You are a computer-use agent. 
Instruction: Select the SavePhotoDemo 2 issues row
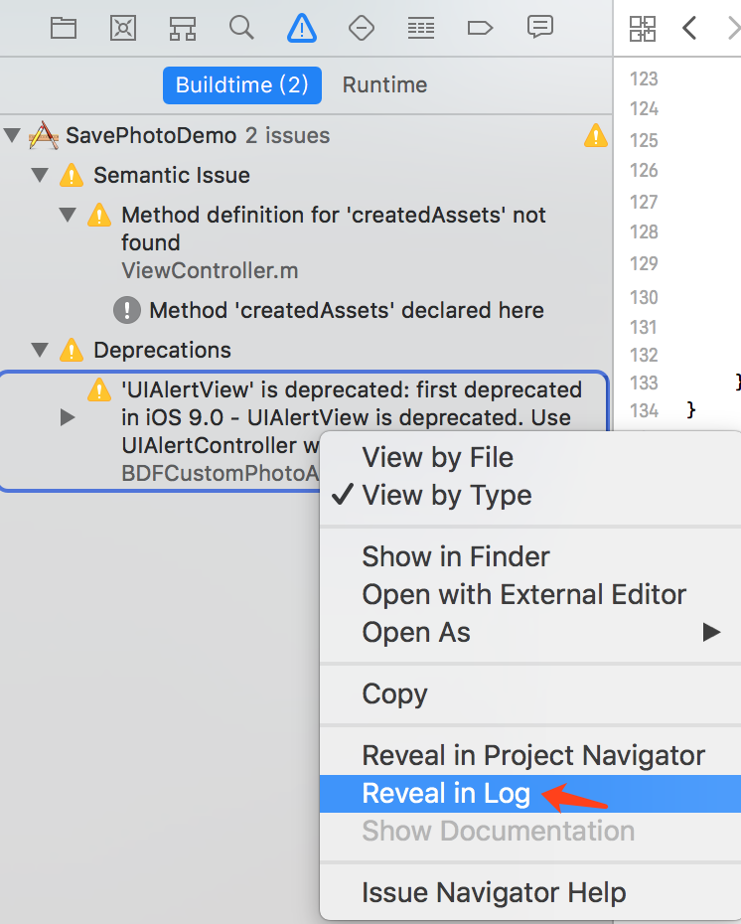[306, 135]
